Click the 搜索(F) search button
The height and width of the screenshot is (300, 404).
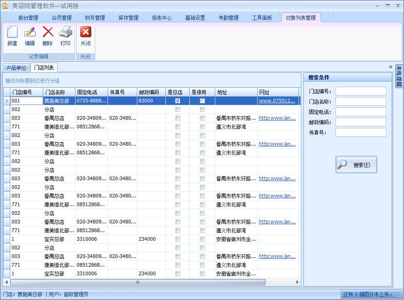point(356,165)
